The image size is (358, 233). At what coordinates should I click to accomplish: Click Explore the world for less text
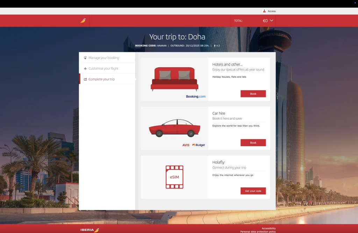pyautogui.click(x=236, y=126)
